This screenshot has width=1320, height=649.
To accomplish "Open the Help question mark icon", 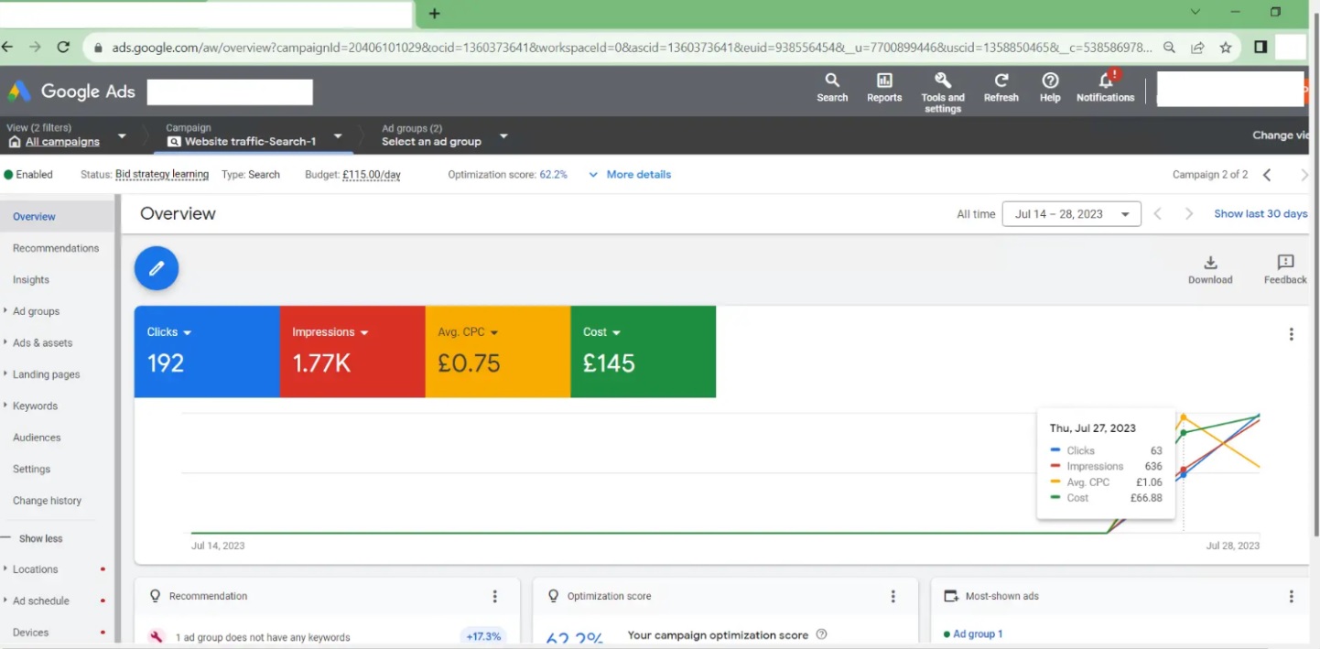I will [x=1050, y=88].
